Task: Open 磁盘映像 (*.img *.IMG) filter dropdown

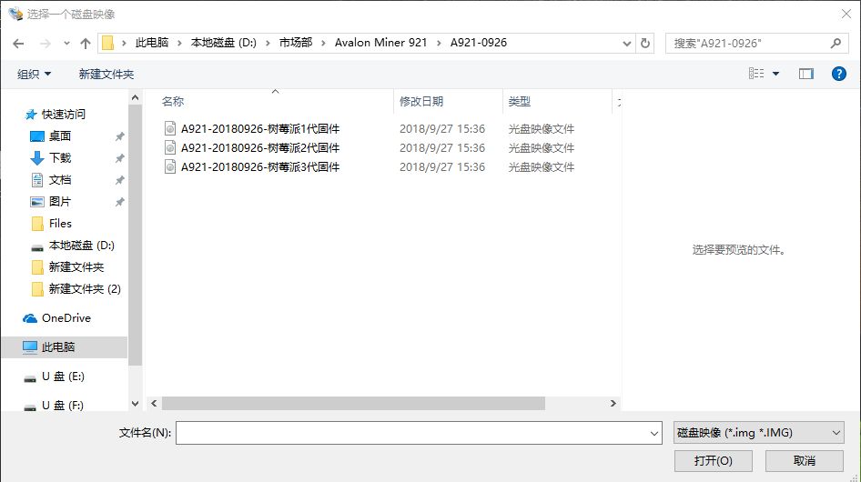Action: (759, 433)
